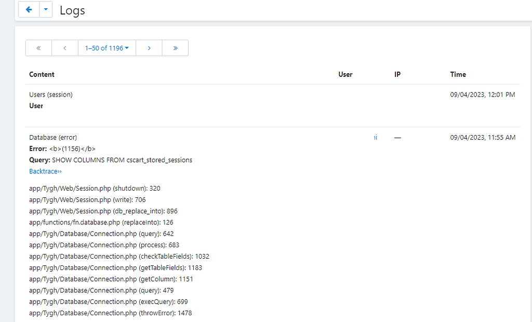Click the SHOW COLUMNS query text
The height and width of the screenshot is (322, 532).
point(122,160)
